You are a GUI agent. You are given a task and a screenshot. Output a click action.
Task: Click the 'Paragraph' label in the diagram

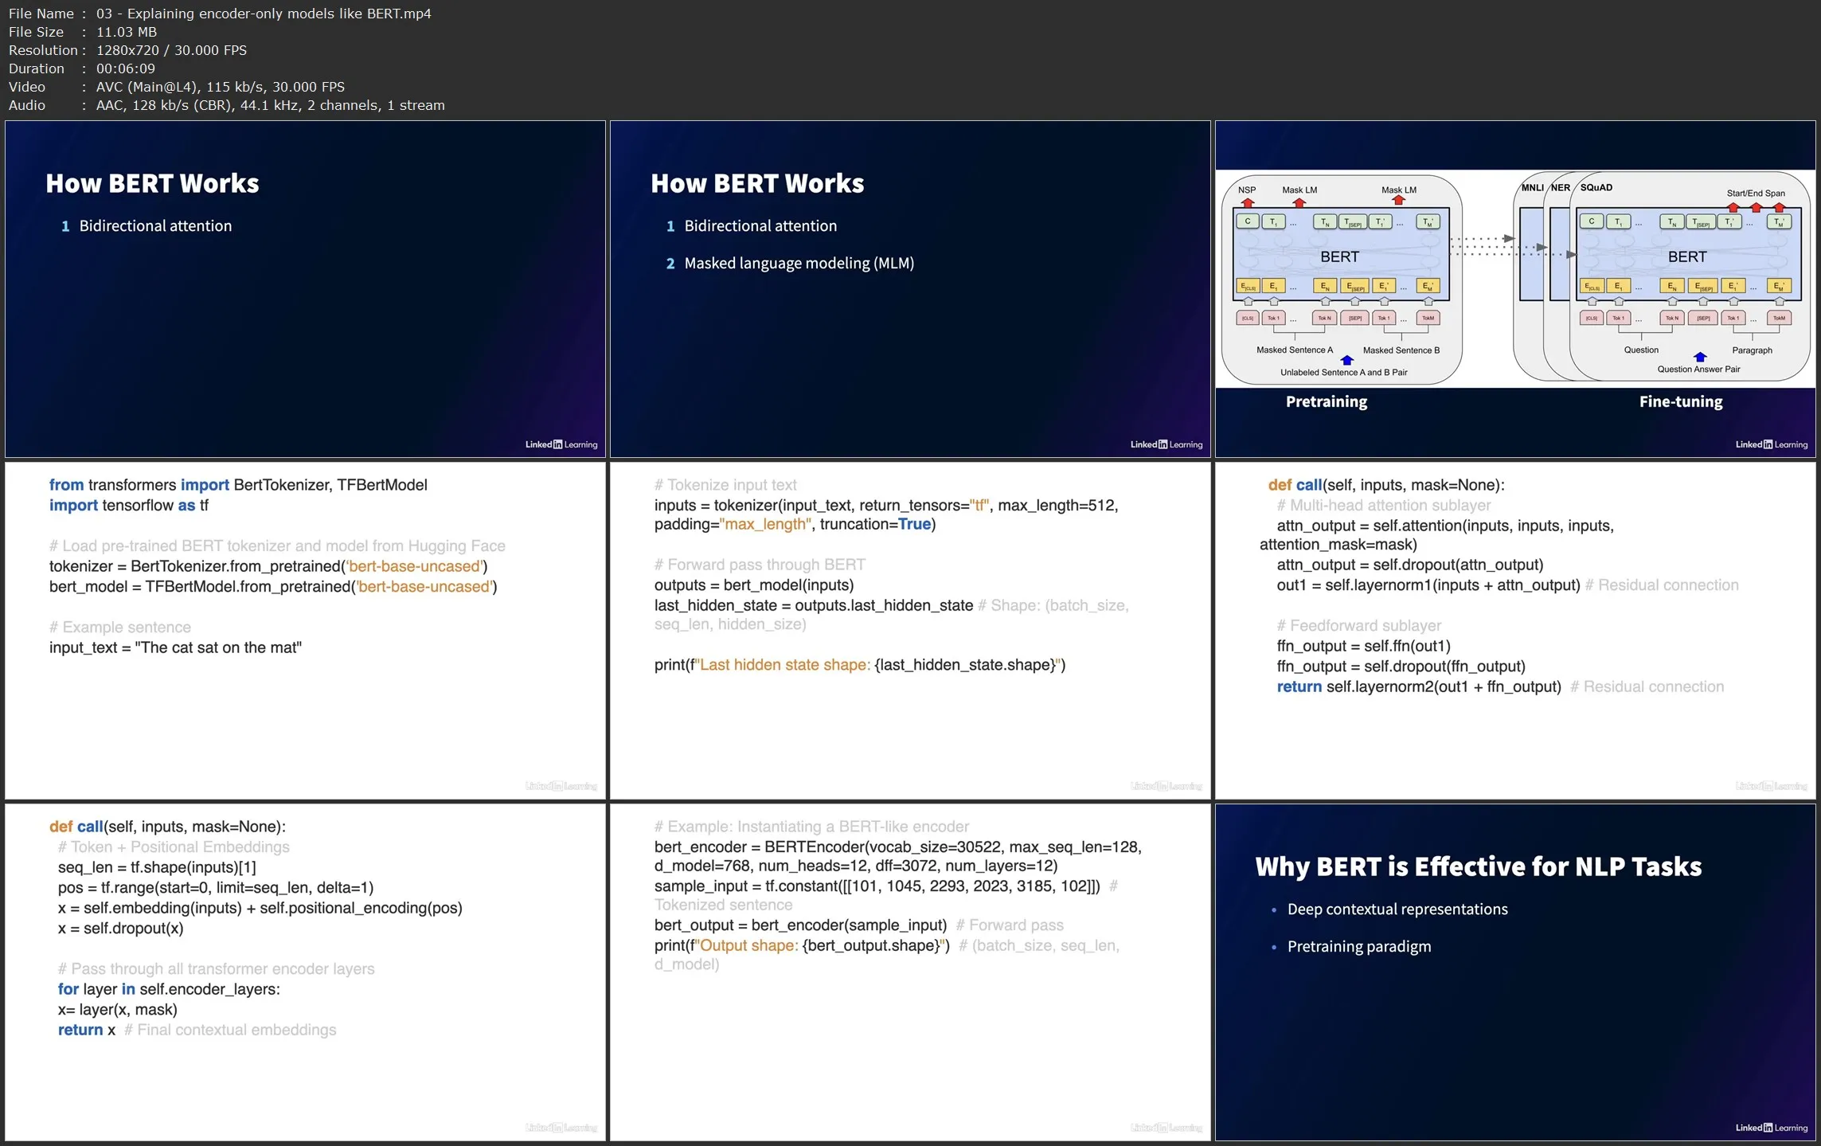[1752, 350]
